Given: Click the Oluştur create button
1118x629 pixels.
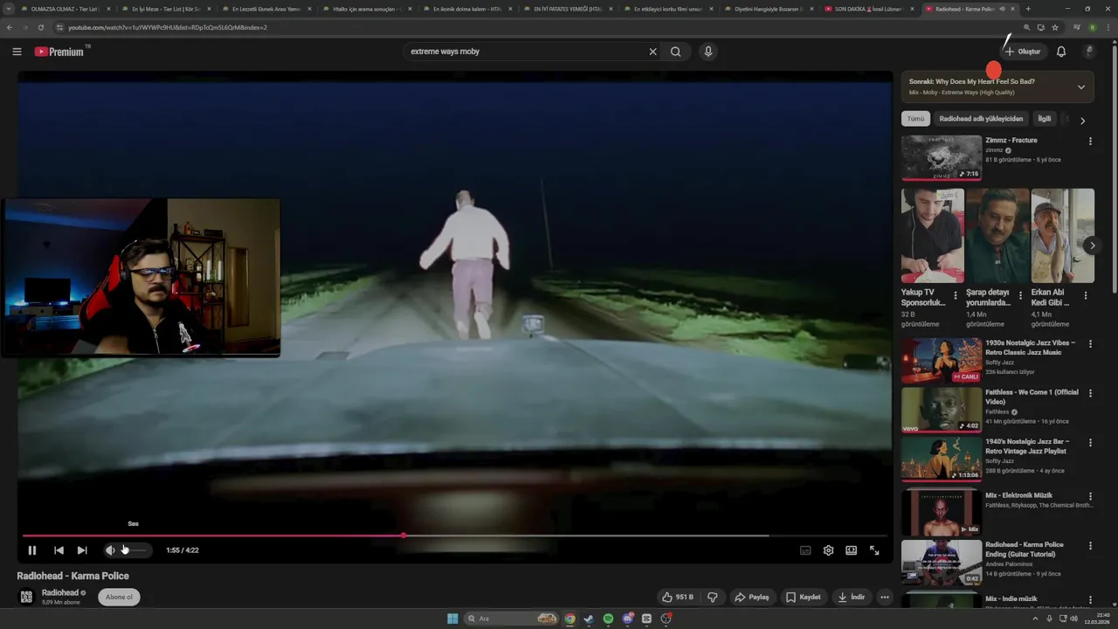Looking at the screenshot, I should click(1023, 52).
